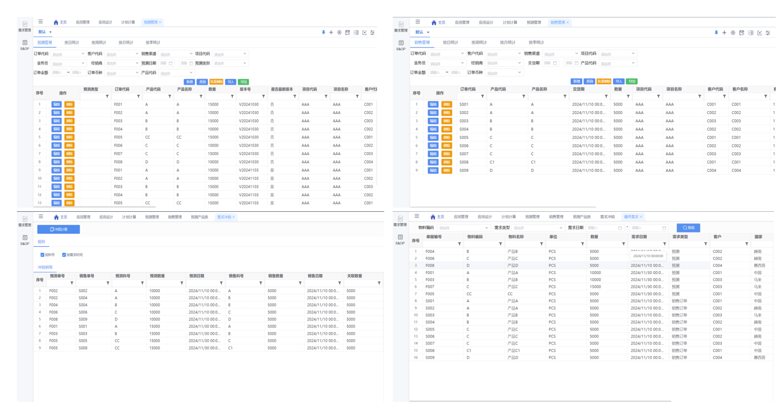Open the 预测产品族 tab in 需求冲销 window

click(199, 217)
